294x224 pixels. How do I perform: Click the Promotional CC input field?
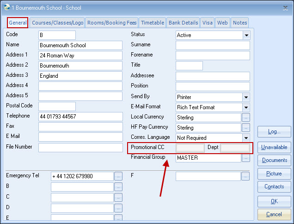[190, 148]
